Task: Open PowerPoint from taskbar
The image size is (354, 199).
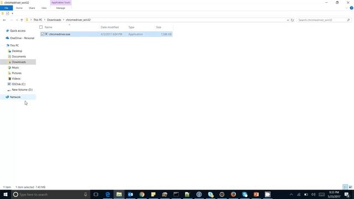Action: (256, 194)
